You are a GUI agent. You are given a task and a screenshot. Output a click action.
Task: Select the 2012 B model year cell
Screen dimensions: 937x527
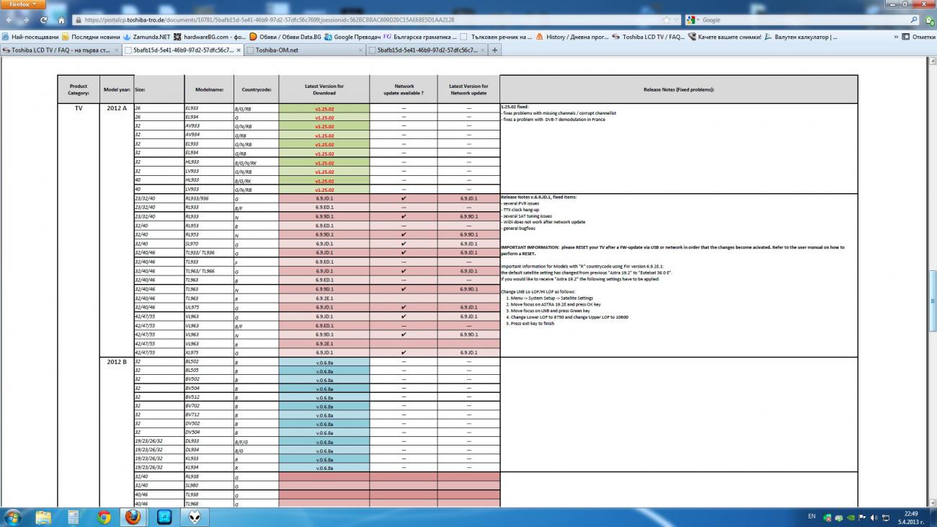pyautogui.click(x=115, y=361)
